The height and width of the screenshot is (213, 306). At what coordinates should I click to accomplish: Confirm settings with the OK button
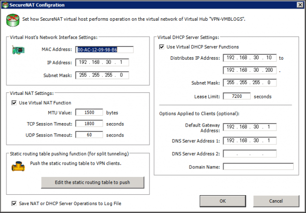click(x=223, y=201)
